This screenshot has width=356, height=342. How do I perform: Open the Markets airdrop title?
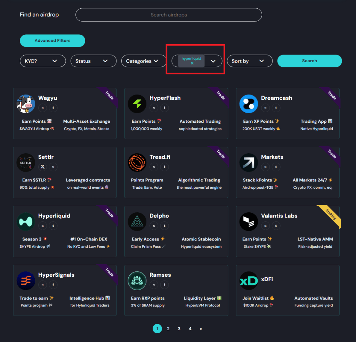[x=272, y=157]
